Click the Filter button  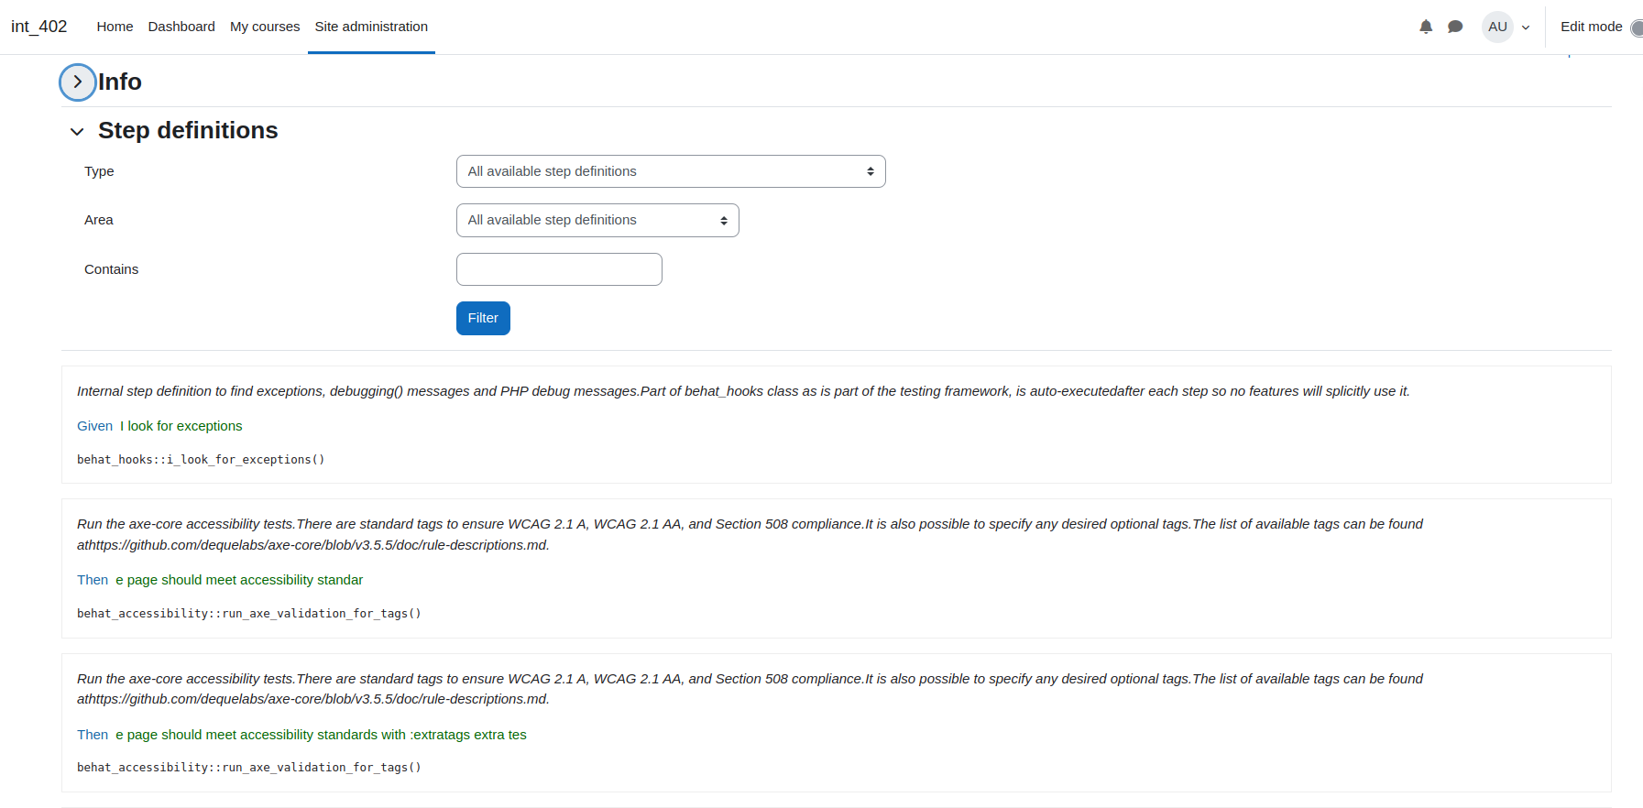pos(483,318)
